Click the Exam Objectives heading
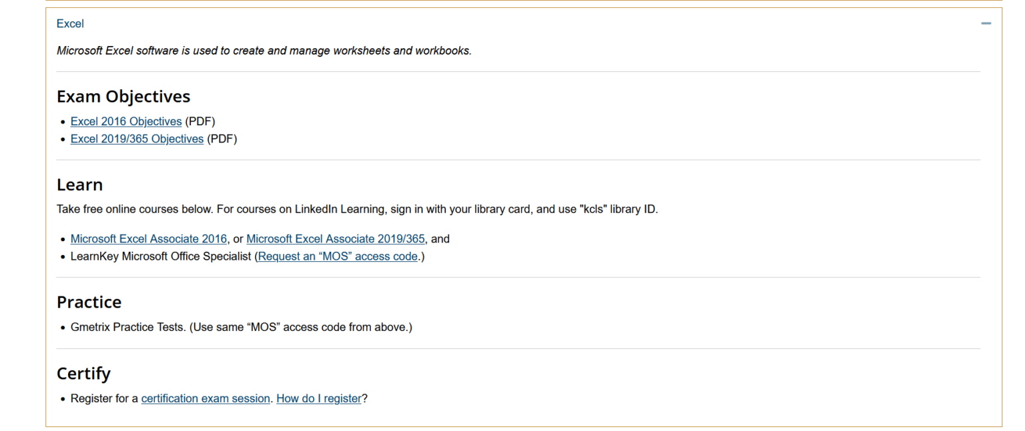This screenshot has height=431, width=1025. [123, 97]
